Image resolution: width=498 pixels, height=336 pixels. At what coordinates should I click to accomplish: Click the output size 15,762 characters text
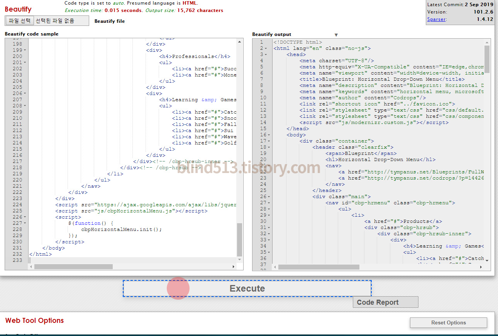[x=200, y=10]
